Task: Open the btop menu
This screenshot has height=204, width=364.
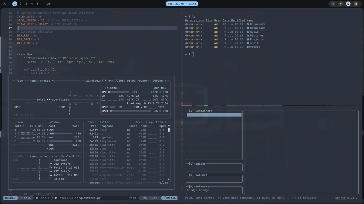Action: [33, 81]
